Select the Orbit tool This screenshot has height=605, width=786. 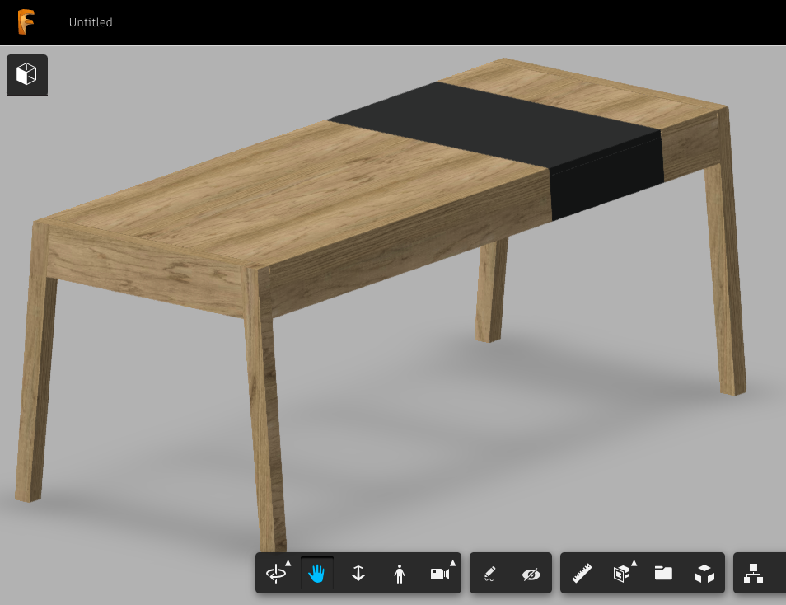coord(276,574)
